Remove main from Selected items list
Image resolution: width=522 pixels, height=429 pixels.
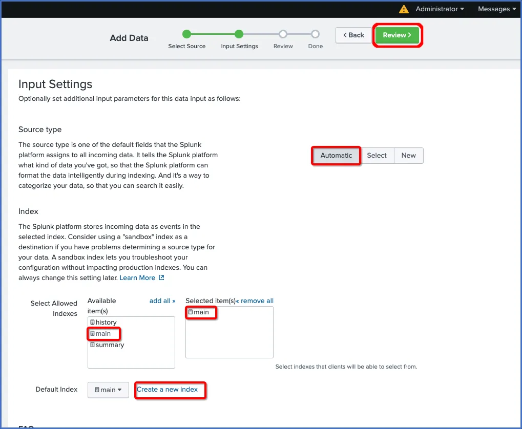click(x=198, y=312)
